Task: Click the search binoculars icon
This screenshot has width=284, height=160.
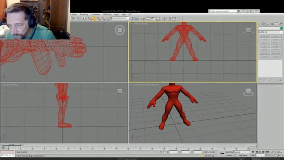Action: 239,11
